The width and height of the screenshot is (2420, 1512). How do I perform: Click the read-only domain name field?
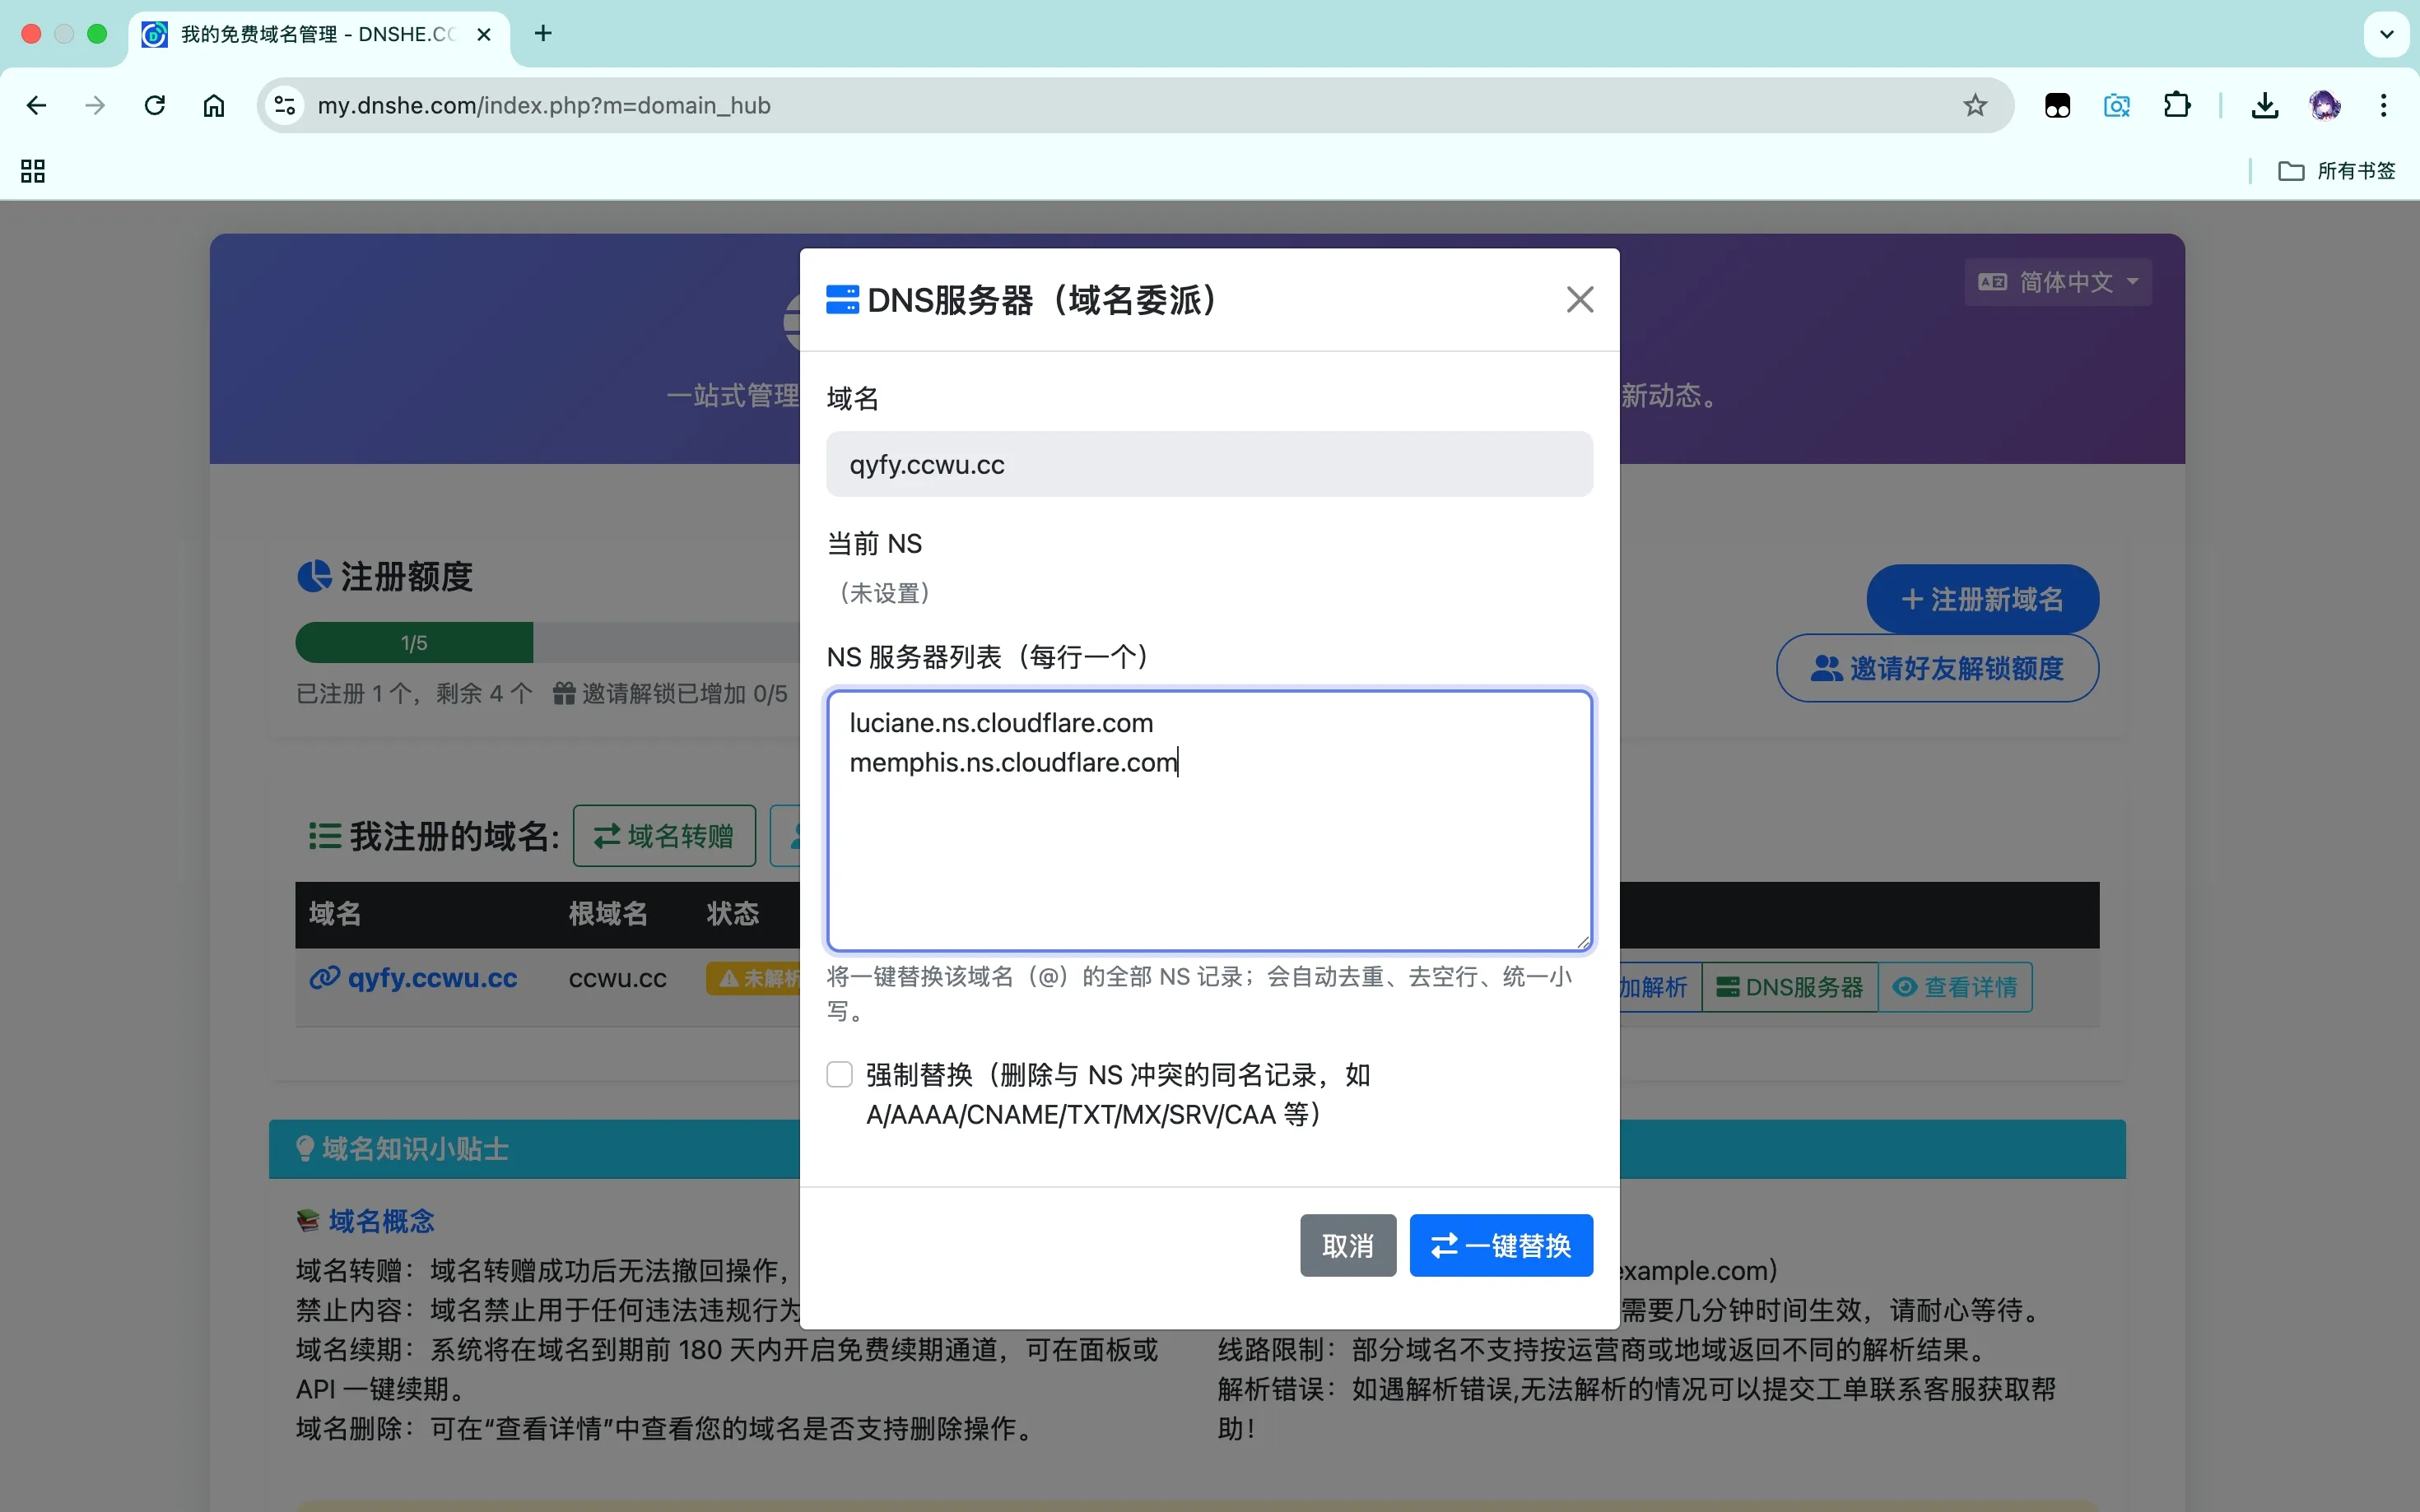1208,464
